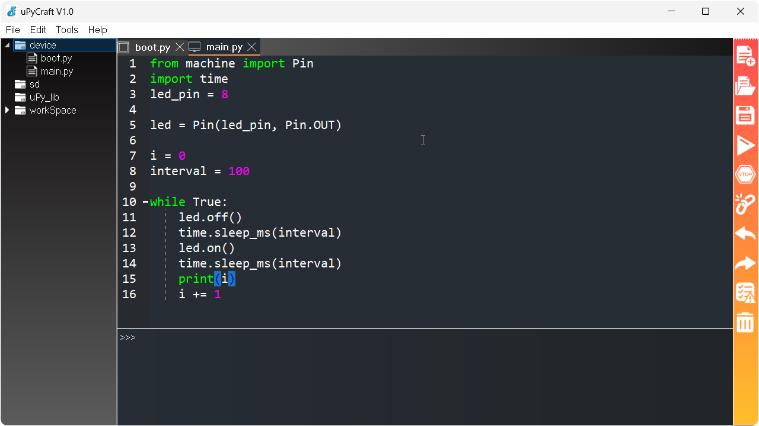Image resolution: width=759 pixels, height=426 pixels.
Task: Run a syntax check
Action: click(745, 292)
